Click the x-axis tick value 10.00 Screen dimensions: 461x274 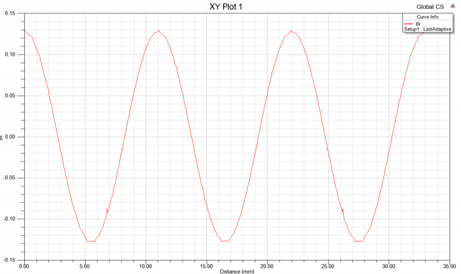[x=146, y=267]
